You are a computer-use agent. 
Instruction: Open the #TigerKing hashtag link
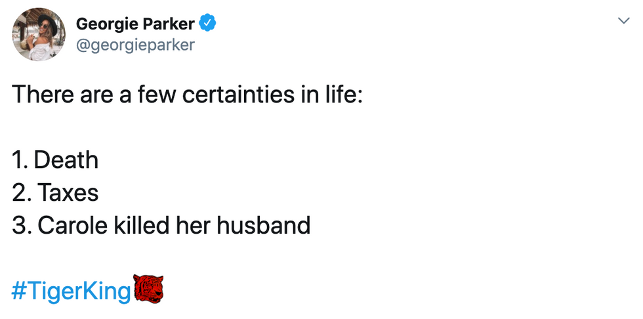point(71,291)
